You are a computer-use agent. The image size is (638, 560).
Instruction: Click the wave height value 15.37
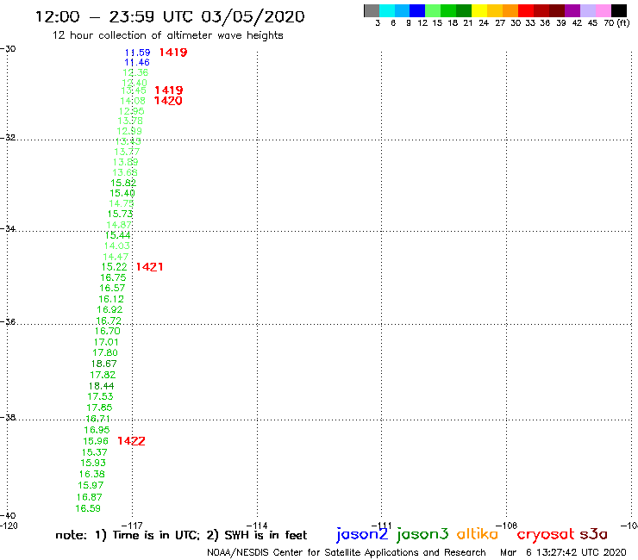tap(94, 452)
